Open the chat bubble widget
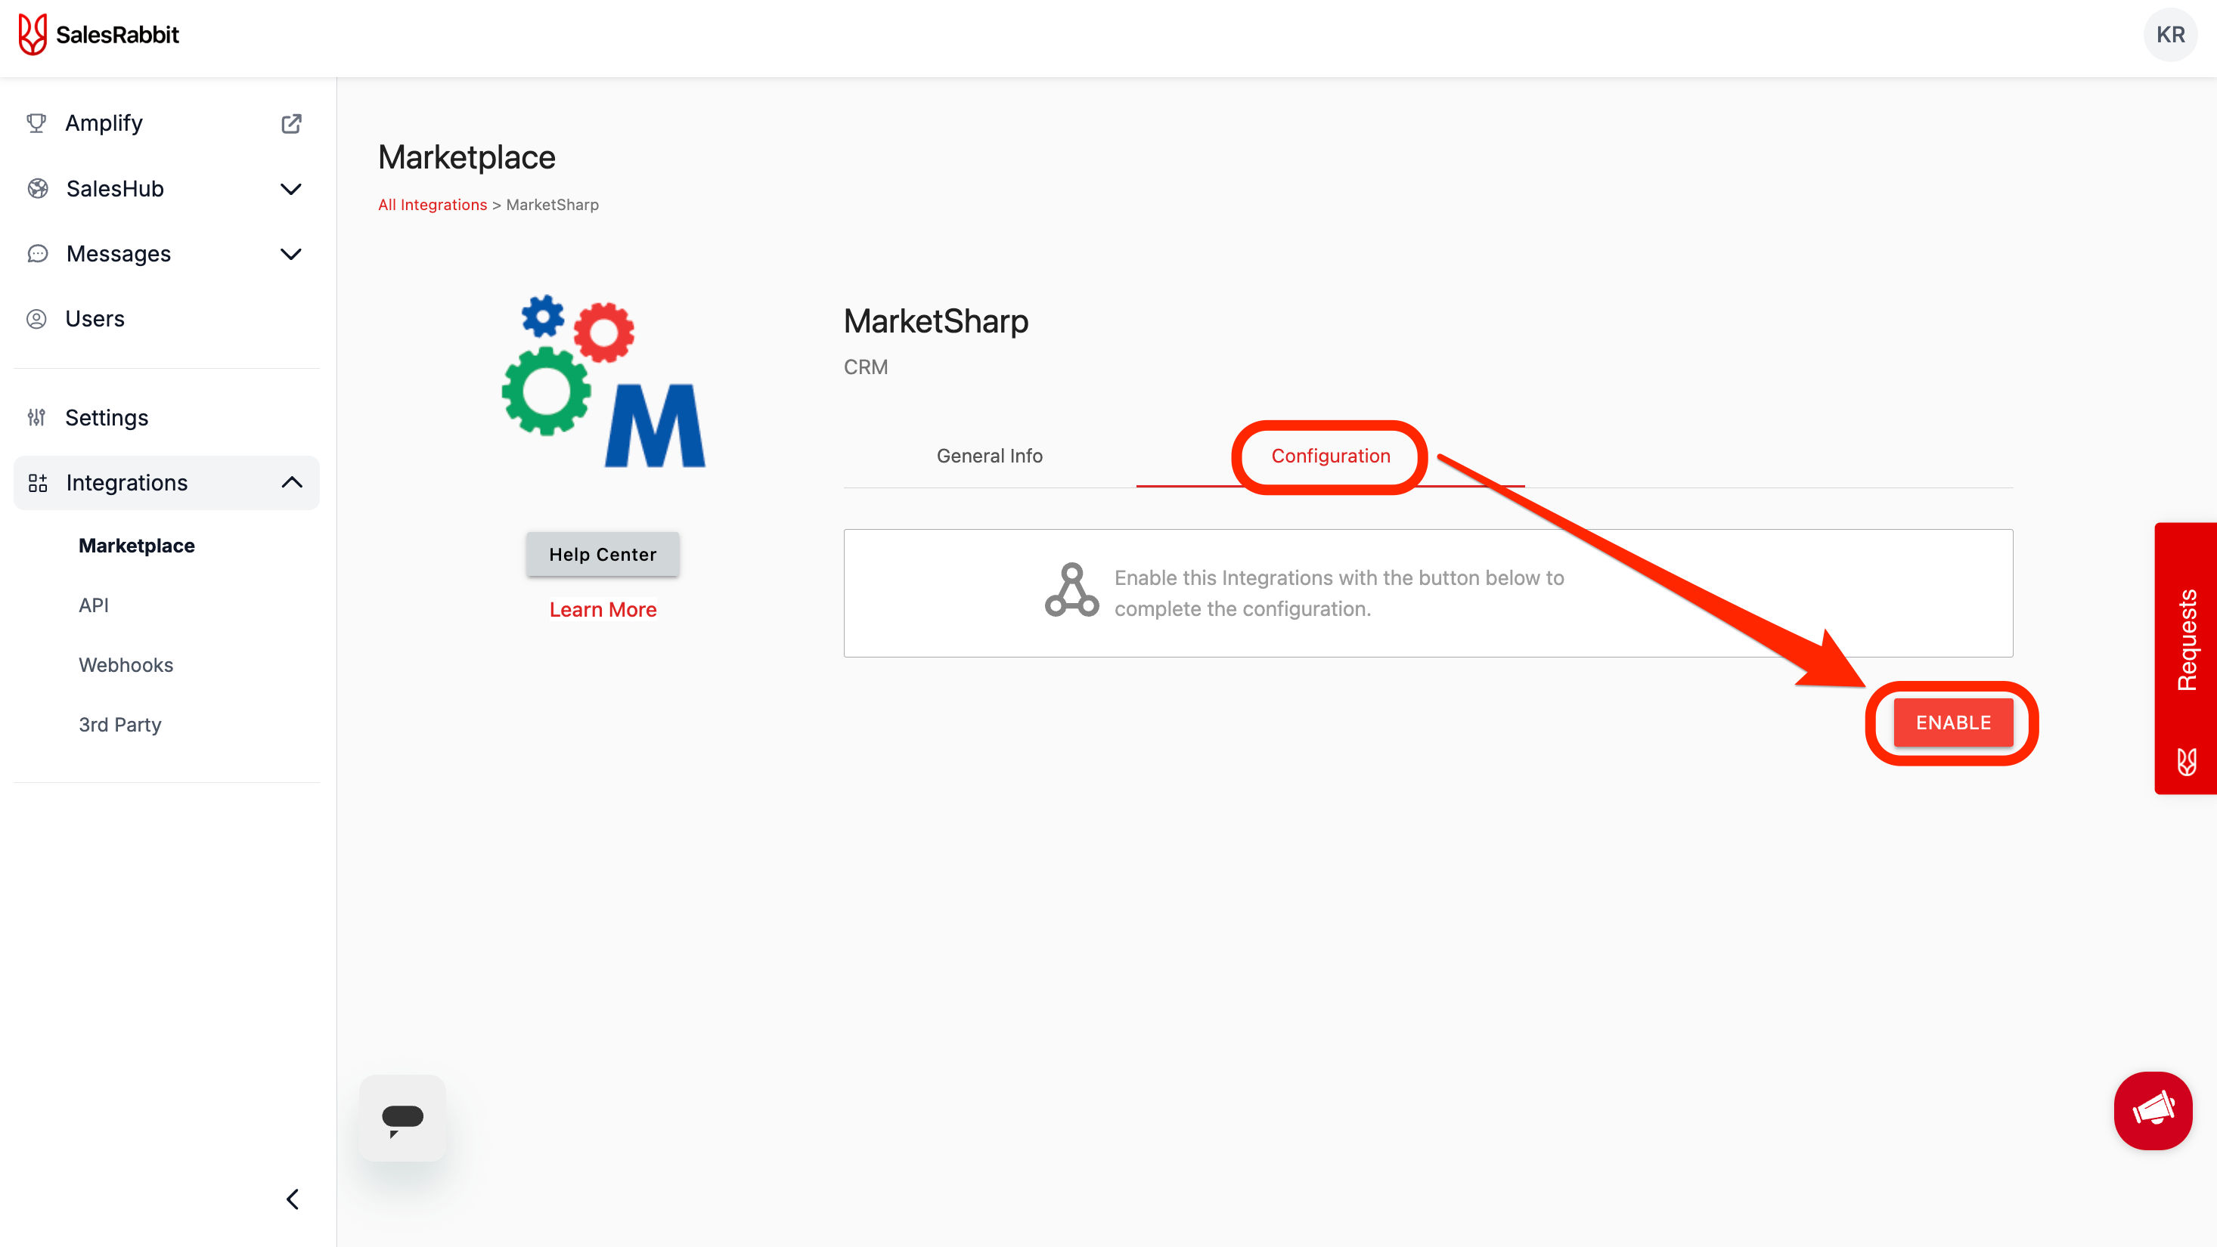 click(402, 1117)
